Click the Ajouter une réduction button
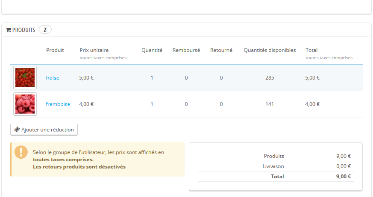Screen dimensions: 373x197 [44, 130]
